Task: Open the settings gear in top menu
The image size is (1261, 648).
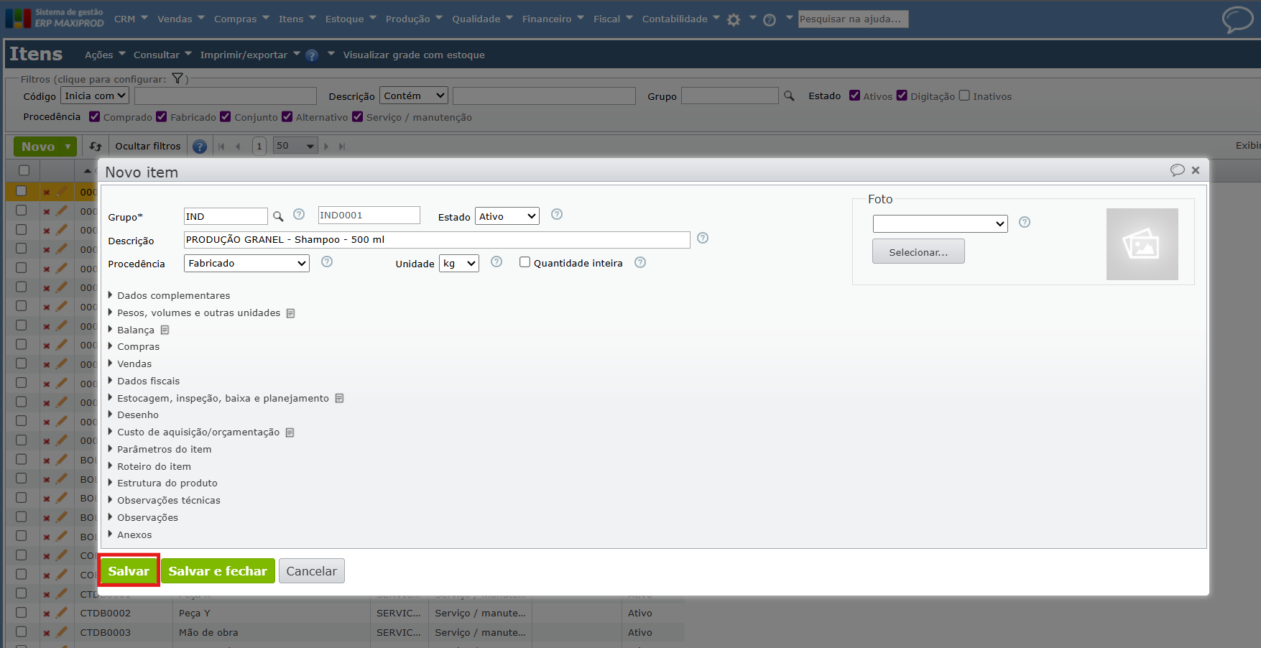Action: tap(734, 20)
